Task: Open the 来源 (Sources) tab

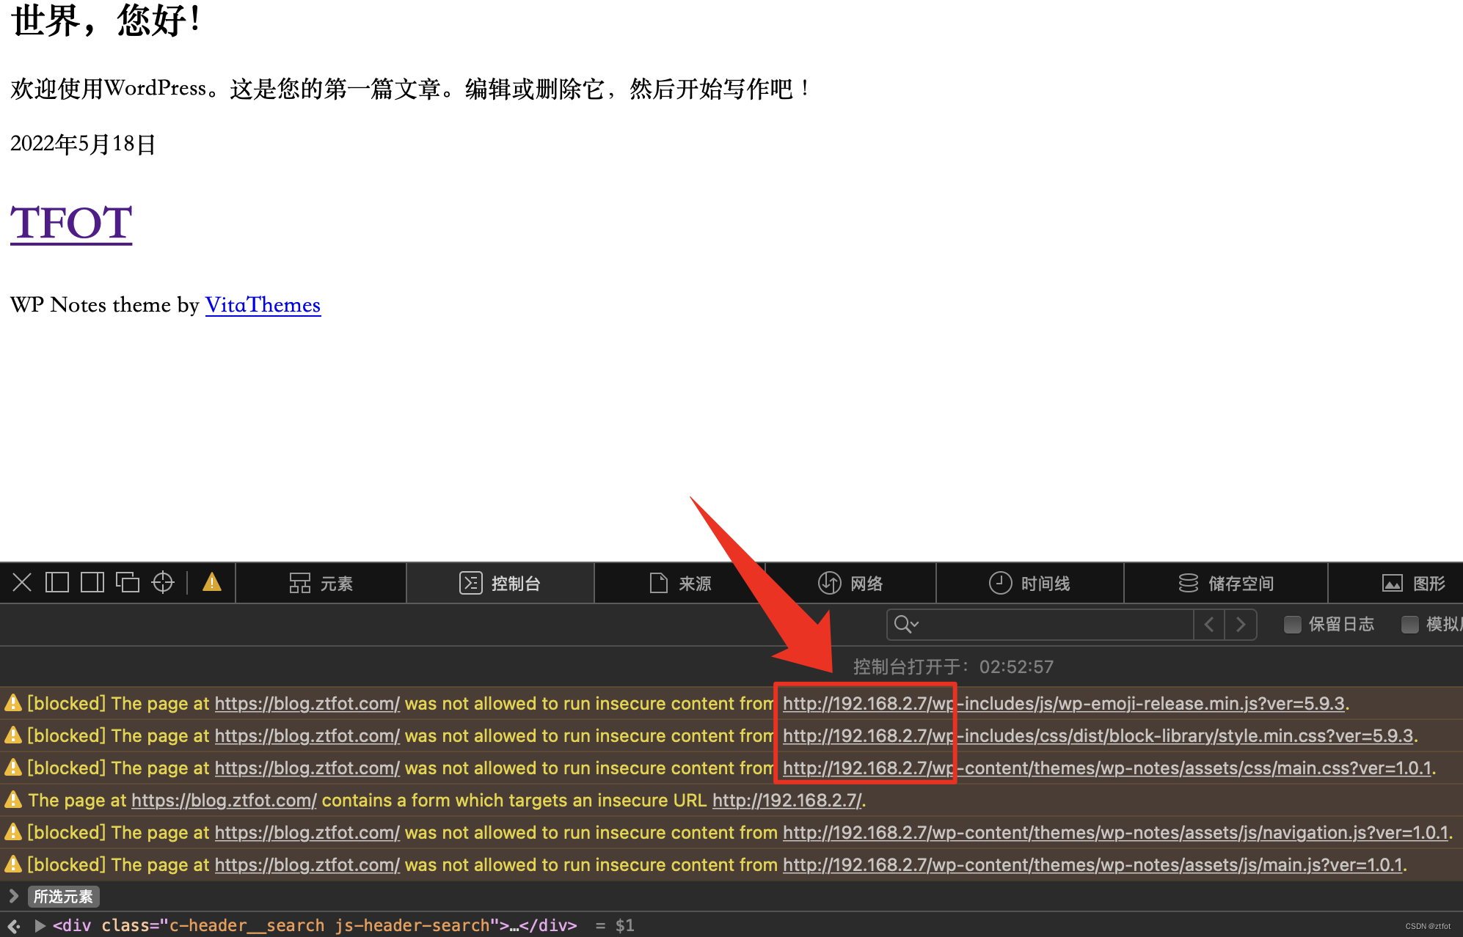Action: (x=680, y=584)
